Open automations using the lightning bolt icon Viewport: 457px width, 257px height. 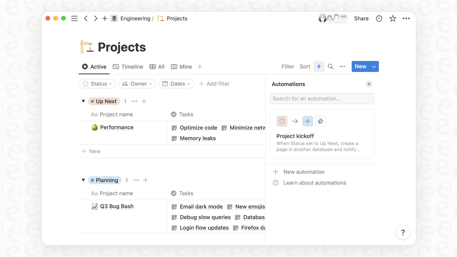(x=319, y=66)
